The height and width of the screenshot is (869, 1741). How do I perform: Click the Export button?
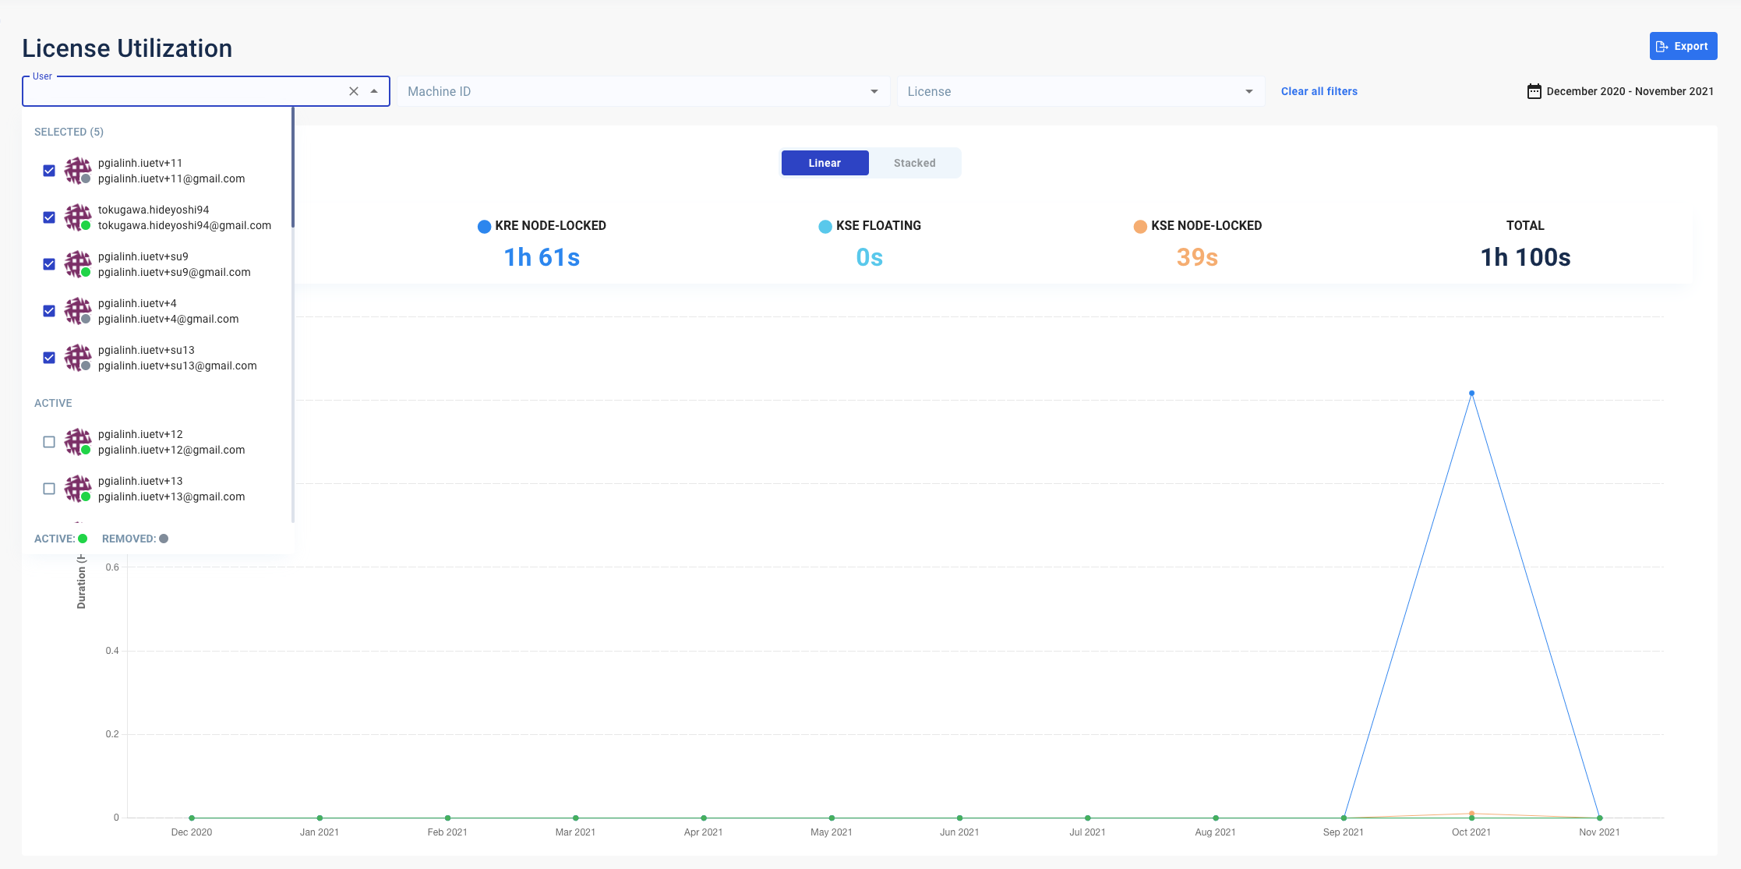click(x=1683, y=46)
